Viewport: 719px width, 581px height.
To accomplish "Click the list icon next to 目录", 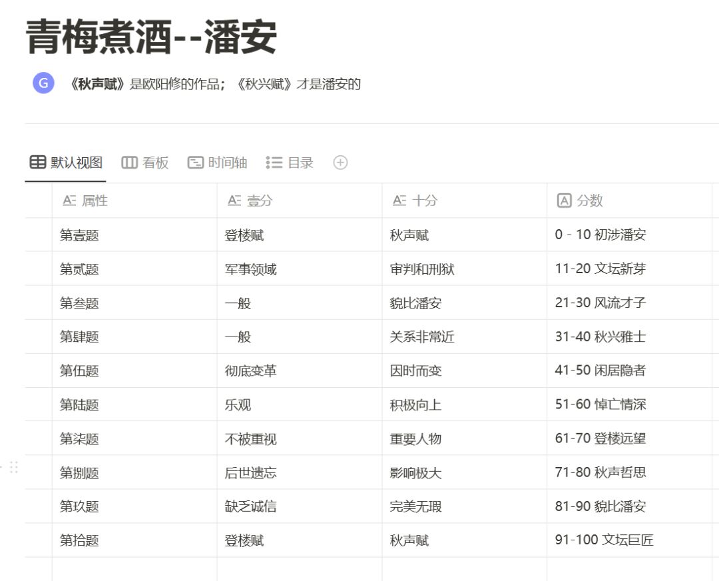I will (274, 163).
